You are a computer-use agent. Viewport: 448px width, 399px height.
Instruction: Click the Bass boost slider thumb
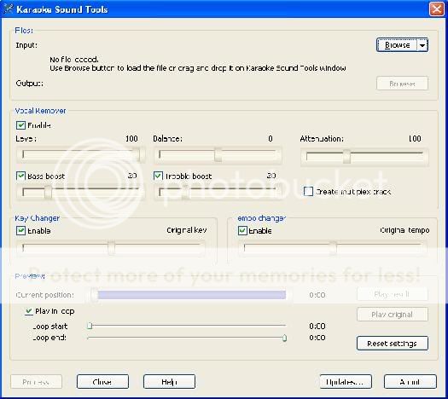49,192
